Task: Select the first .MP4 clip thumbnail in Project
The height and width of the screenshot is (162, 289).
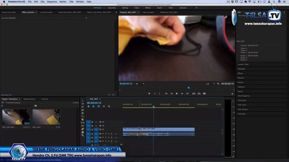Action: pyautogui.click(x=16, y=117)
